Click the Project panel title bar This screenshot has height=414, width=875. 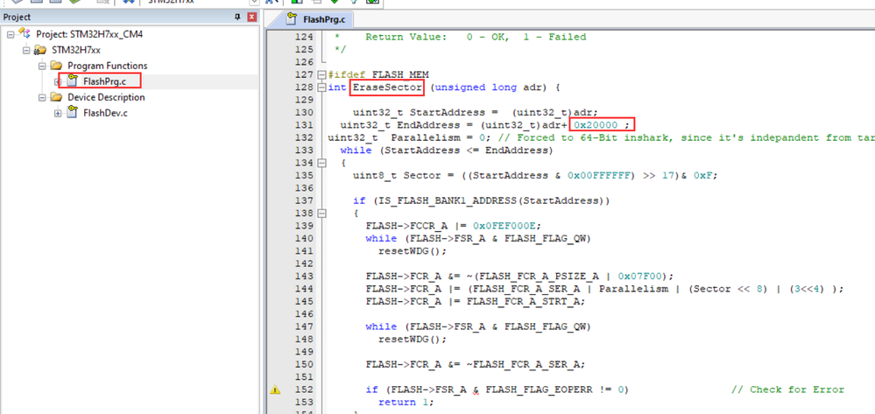tap(130, 18)
